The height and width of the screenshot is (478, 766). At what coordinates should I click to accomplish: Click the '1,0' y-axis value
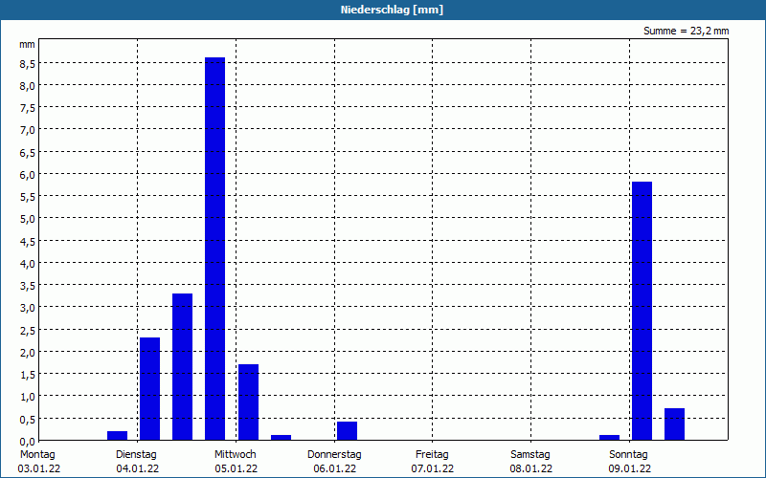point(28,397)
